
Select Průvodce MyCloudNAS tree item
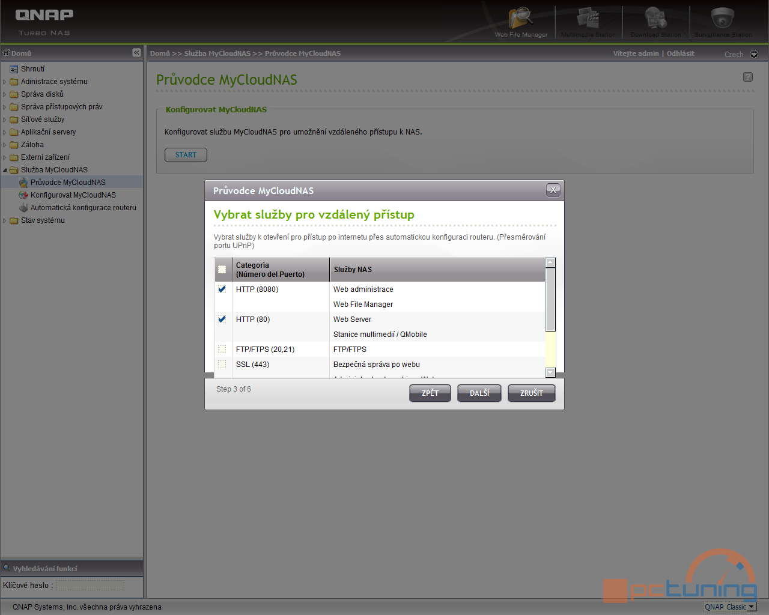pos(68,183)
